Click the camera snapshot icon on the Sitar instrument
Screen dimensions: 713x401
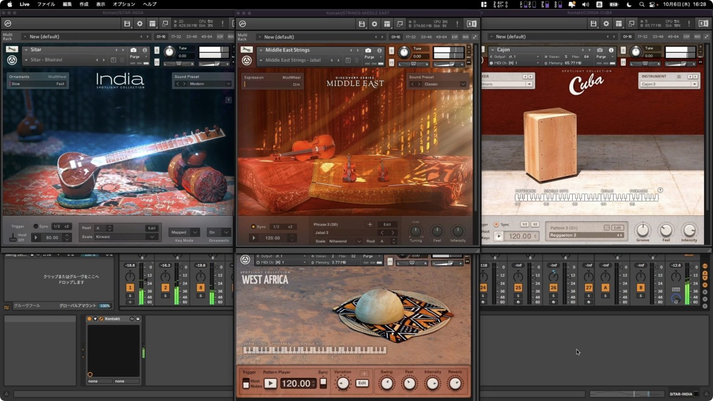click(x=133, y=50)
